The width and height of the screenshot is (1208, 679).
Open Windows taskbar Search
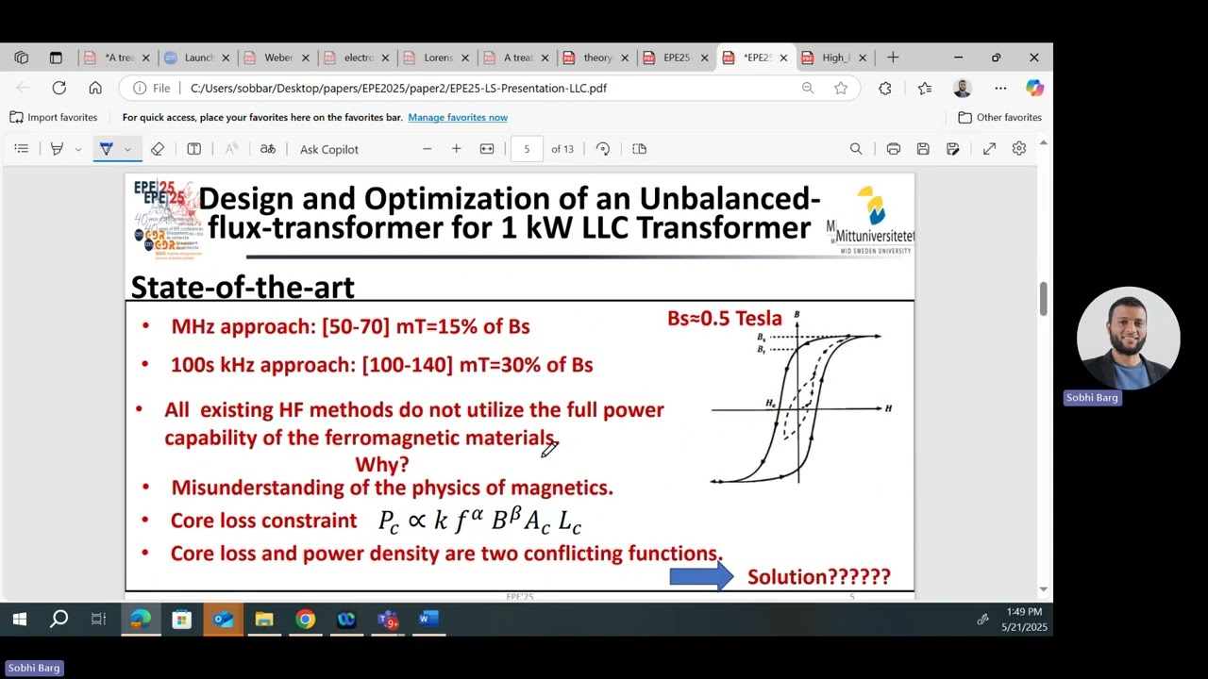pyautogui.click(x=59, y=620)
